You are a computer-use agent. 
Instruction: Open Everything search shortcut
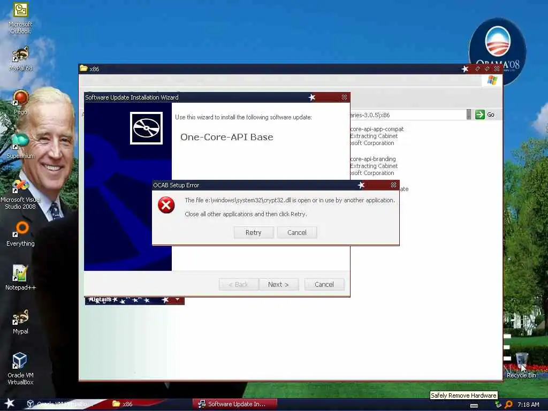click(20, 234)
